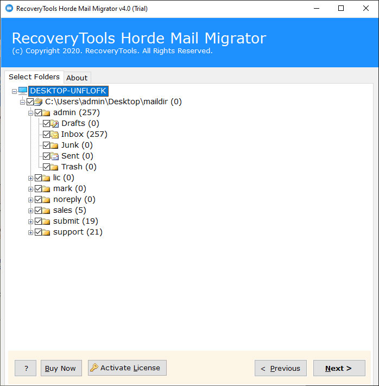This screenshot has width=379, height=386.
Task: Click the Junk folder icon
Action: point(54,145)
